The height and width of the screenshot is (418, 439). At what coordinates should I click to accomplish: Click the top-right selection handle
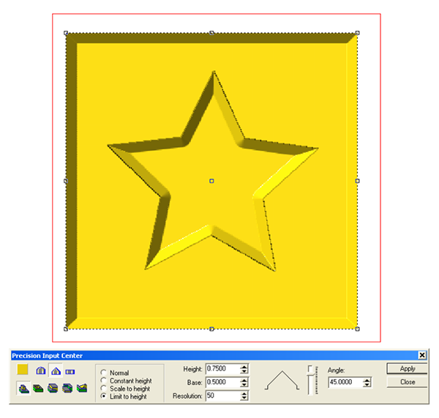tap(357, 33)
